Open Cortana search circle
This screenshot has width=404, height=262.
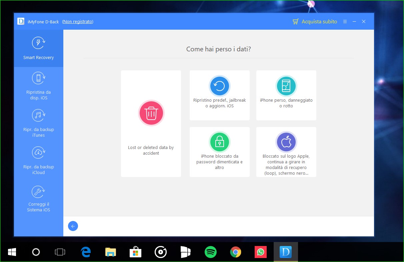36,252
